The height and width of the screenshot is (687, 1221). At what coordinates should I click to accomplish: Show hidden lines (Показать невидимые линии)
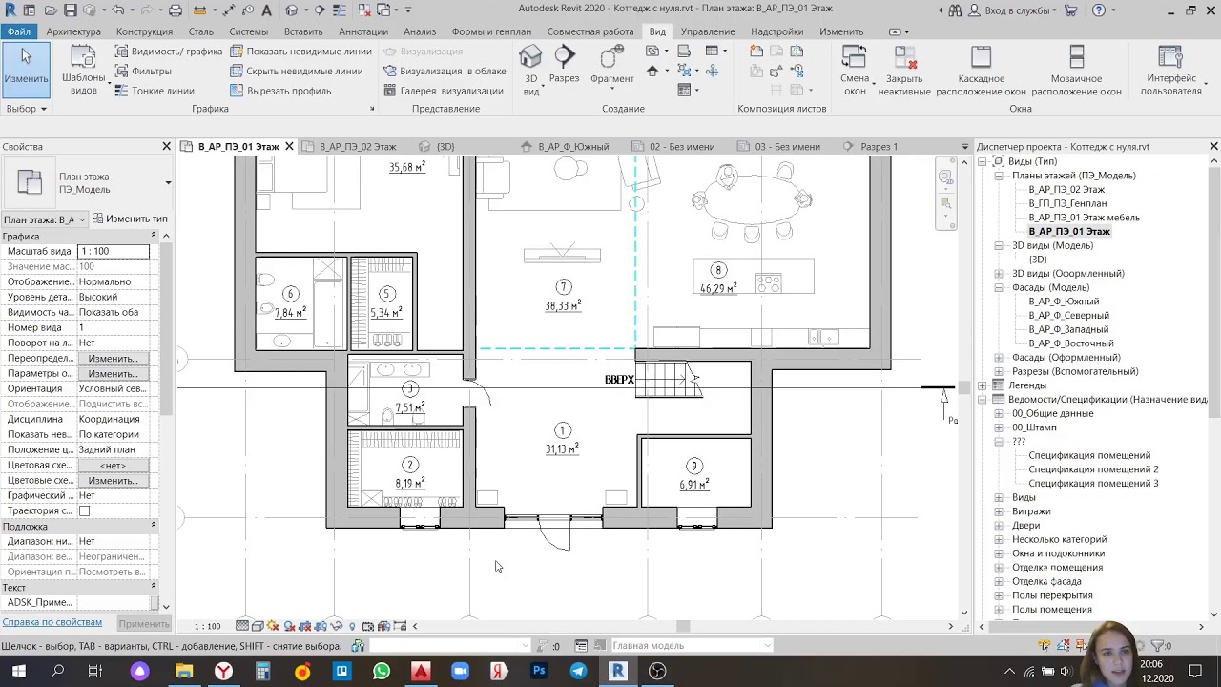(300, 52)
